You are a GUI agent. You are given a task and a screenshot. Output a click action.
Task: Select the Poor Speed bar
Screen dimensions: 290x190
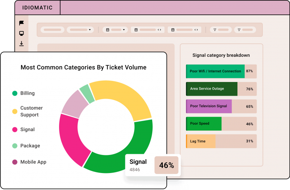[221, 124]
